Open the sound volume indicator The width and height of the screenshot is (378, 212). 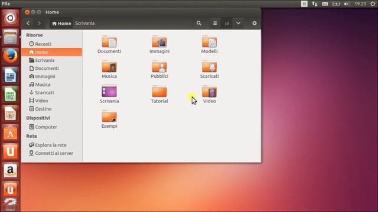(x=347, y=4)
